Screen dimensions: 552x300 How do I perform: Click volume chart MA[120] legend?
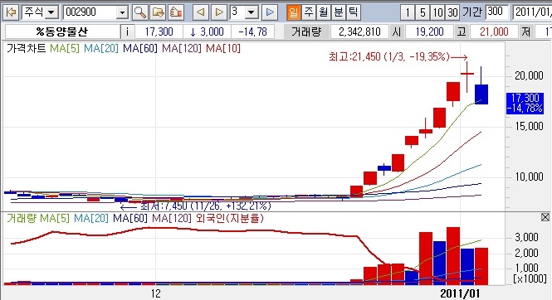click(x=172, y=218)
